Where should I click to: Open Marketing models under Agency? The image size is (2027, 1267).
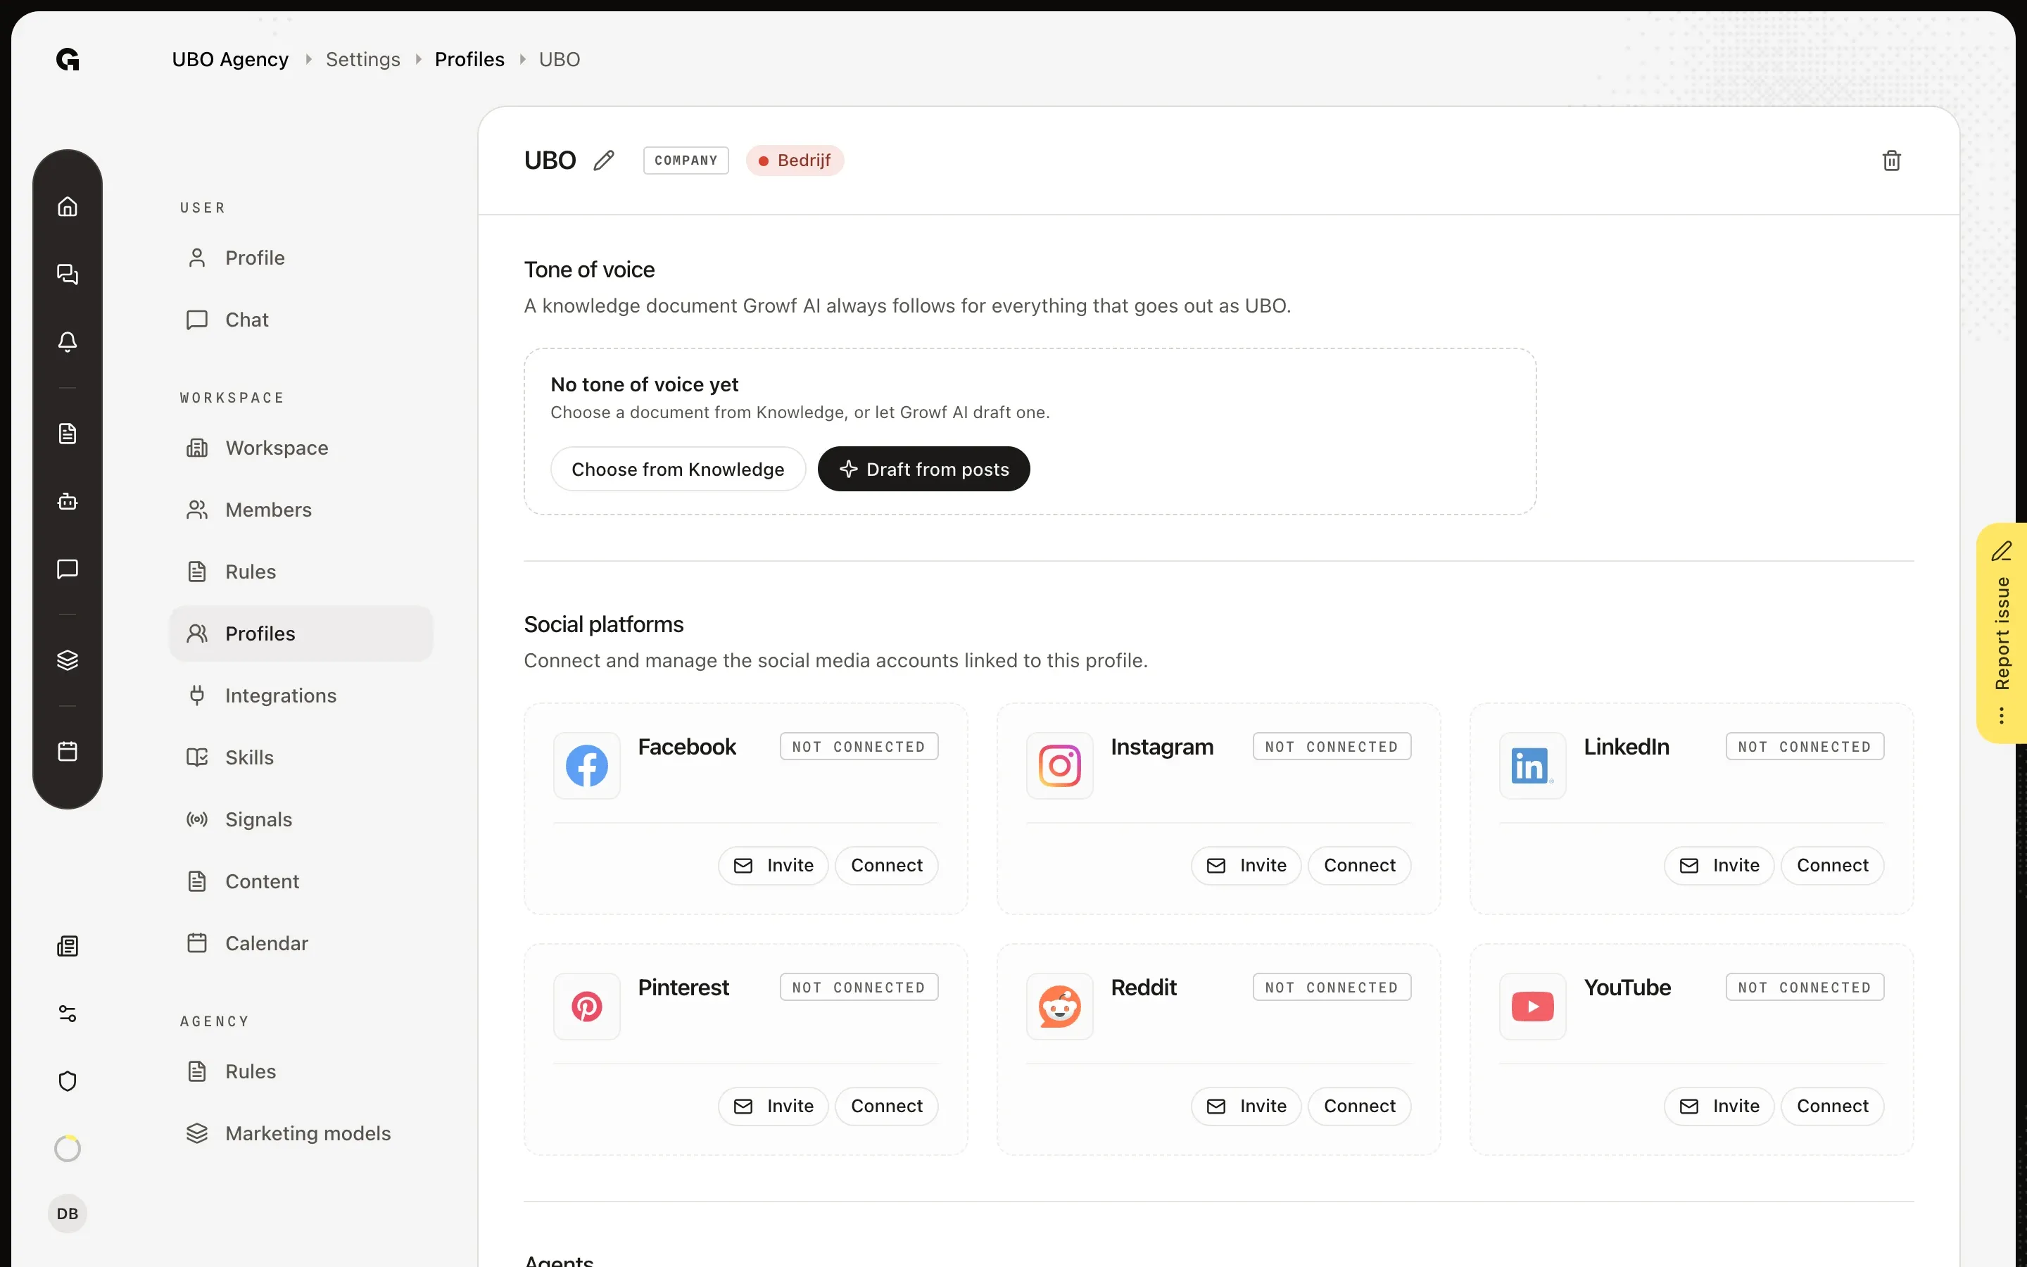301,1134
